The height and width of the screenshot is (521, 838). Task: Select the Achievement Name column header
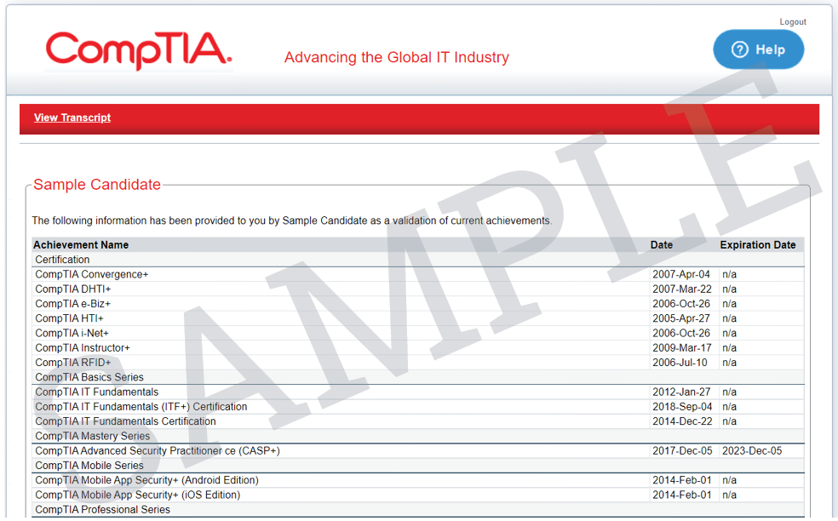coord(81,244)
